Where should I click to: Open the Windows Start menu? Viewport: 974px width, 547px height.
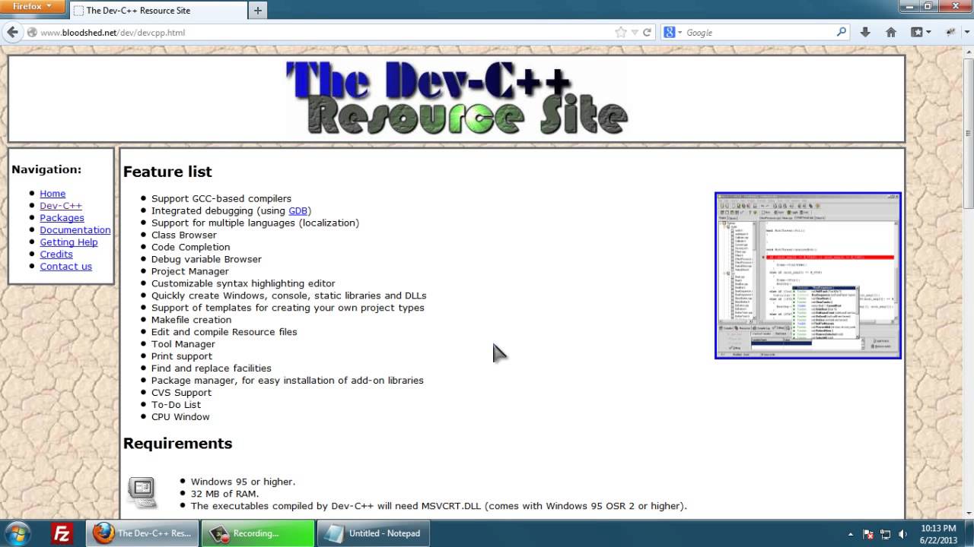[18, 533]
